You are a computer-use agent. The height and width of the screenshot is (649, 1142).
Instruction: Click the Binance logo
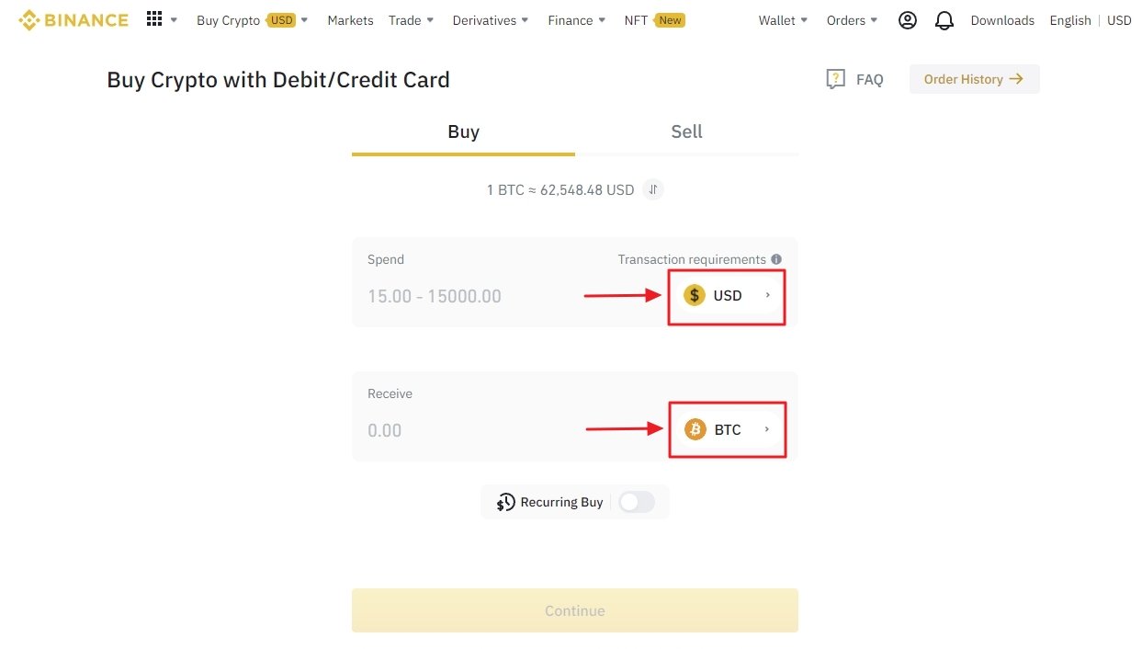point(73,19)
